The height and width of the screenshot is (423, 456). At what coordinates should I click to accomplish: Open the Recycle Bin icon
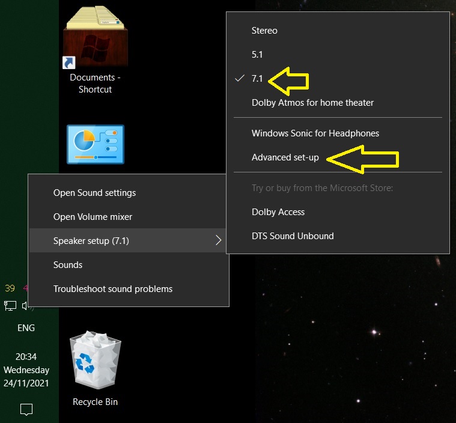(94, 362)
